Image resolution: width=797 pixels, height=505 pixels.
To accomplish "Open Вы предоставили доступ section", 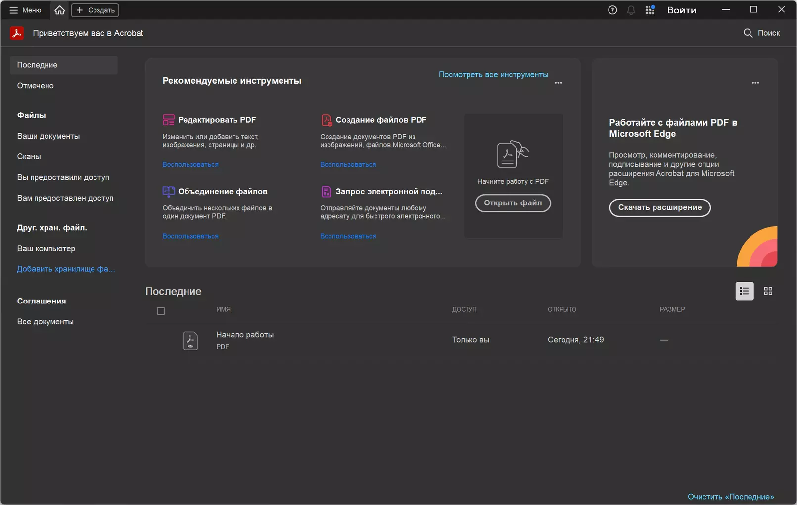I will point(63,177).
